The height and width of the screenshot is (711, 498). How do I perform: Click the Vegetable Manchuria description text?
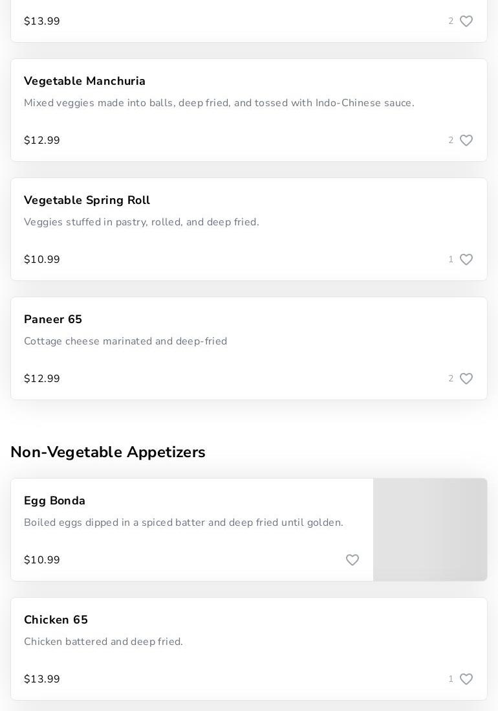click(x=219, y=103)
